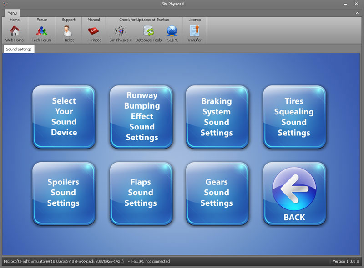Switch to the Menu ribbon tab
The image size is (364, 268).
[x=12, y=13]
